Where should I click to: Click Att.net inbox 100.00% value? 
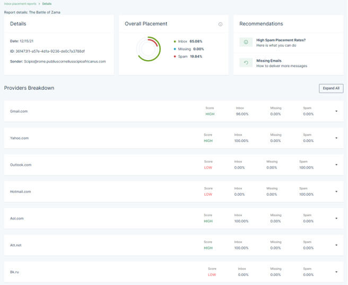(241, 248)
